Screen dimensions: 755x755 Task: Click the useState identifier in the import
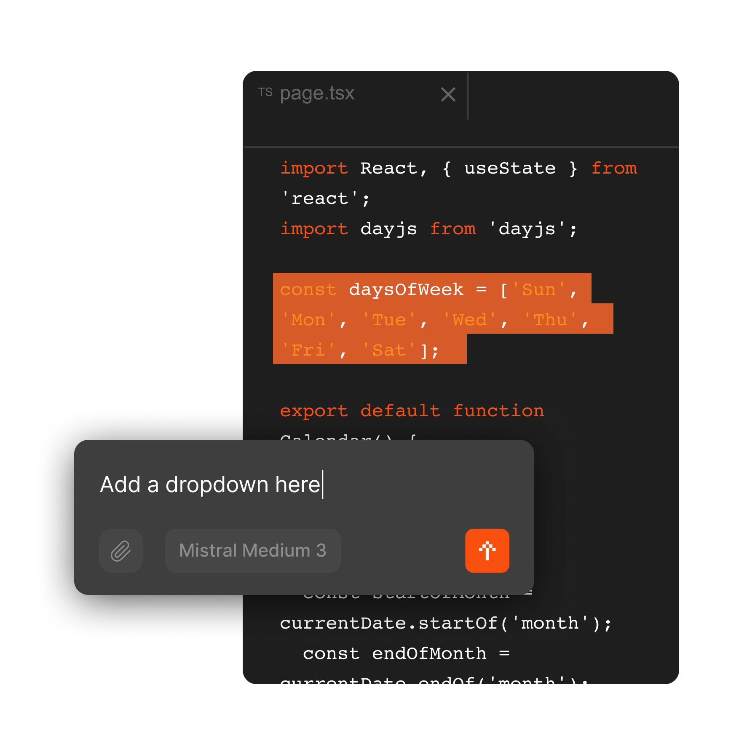click(510, 168)
